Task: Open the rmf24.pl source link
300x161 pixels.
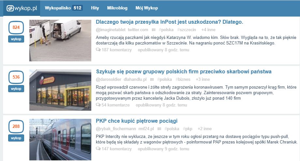Action: (146, 129)
